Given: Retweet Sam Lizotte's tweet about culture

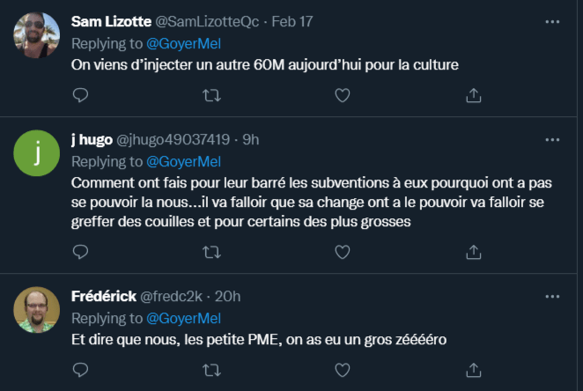Looking at the screenshot, I should (211, 95).
